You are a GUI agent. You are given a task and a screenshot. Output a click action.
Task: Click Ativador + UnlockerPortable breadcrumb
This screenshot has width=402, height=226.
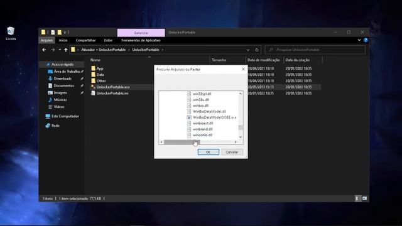pos(103,50)
